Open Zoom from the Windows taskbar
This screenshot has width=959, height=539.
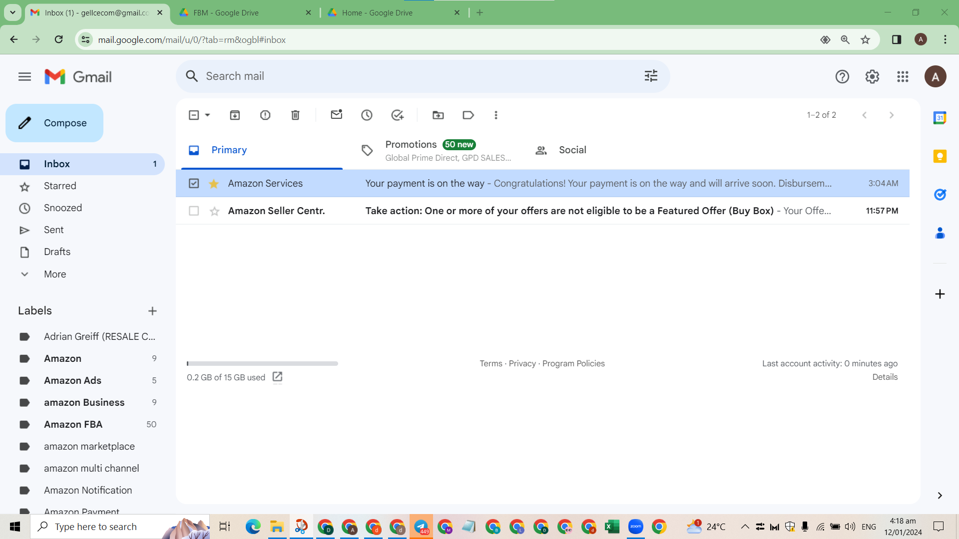[x=635, y=527]
